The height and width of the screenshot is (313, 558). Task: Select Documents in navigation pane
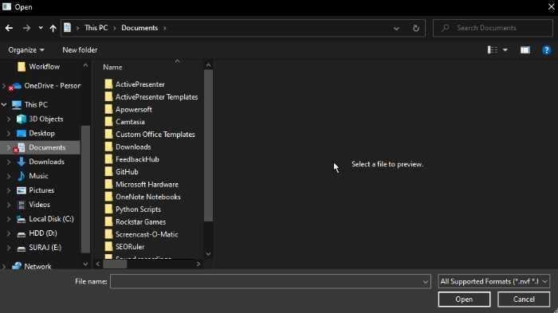[47, 147]
